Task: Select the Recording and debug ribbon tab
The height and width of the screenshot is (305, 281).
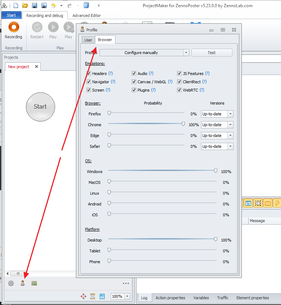Action: tap(45, 16)
